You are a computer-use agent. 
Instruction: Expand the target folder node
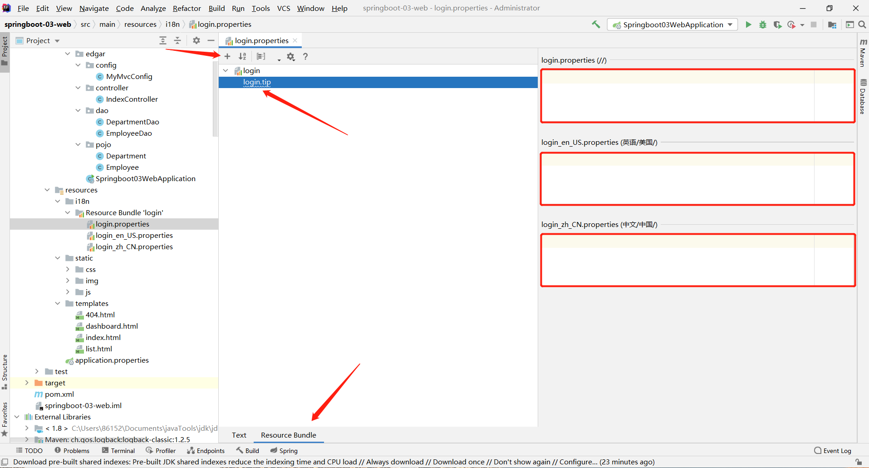point(27,383)
